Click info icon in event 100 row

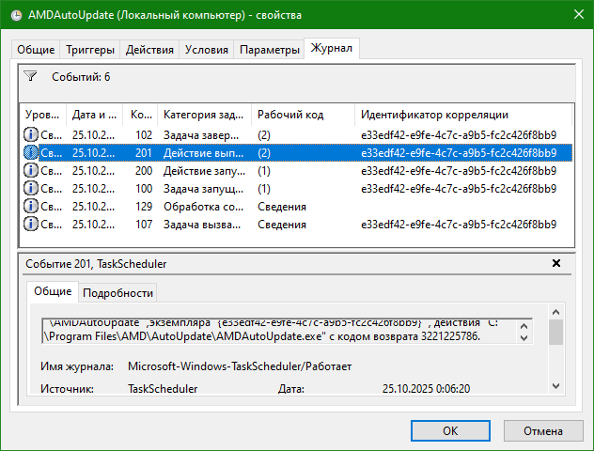pos(31,188)
